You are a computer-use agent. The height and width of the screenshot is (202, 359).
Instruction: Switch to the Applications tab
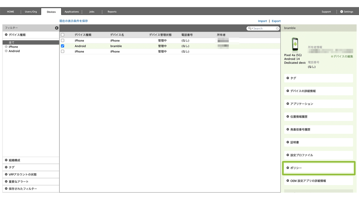point(72,12)
